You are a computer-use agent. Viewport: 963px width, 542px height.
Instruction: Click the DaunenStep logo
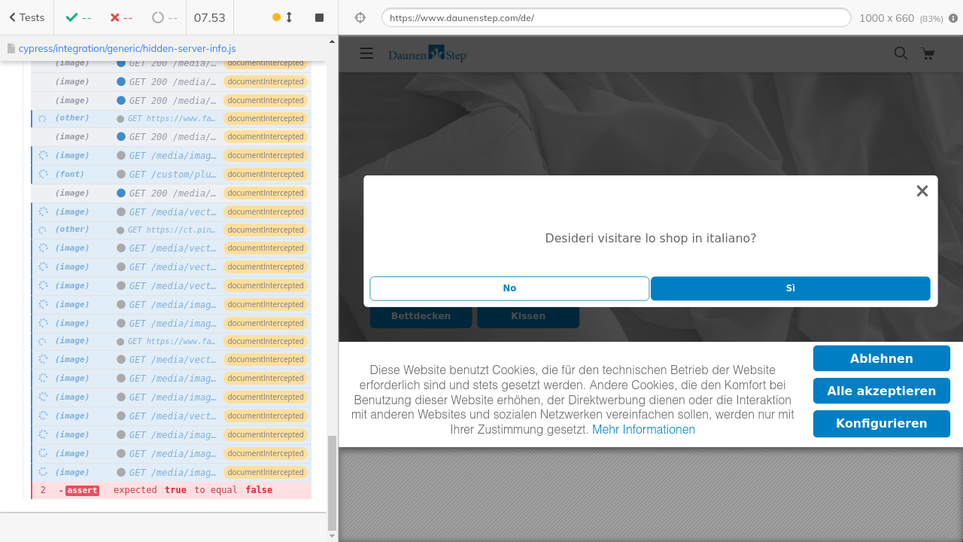coord(427,53)
